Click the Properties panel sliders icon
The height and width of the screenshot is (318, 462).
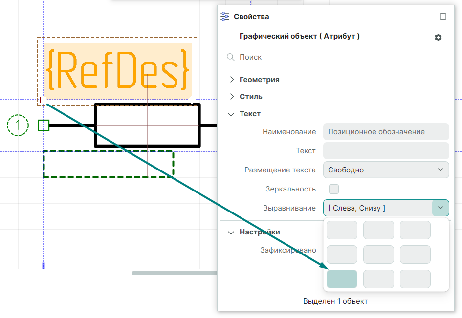225,17
